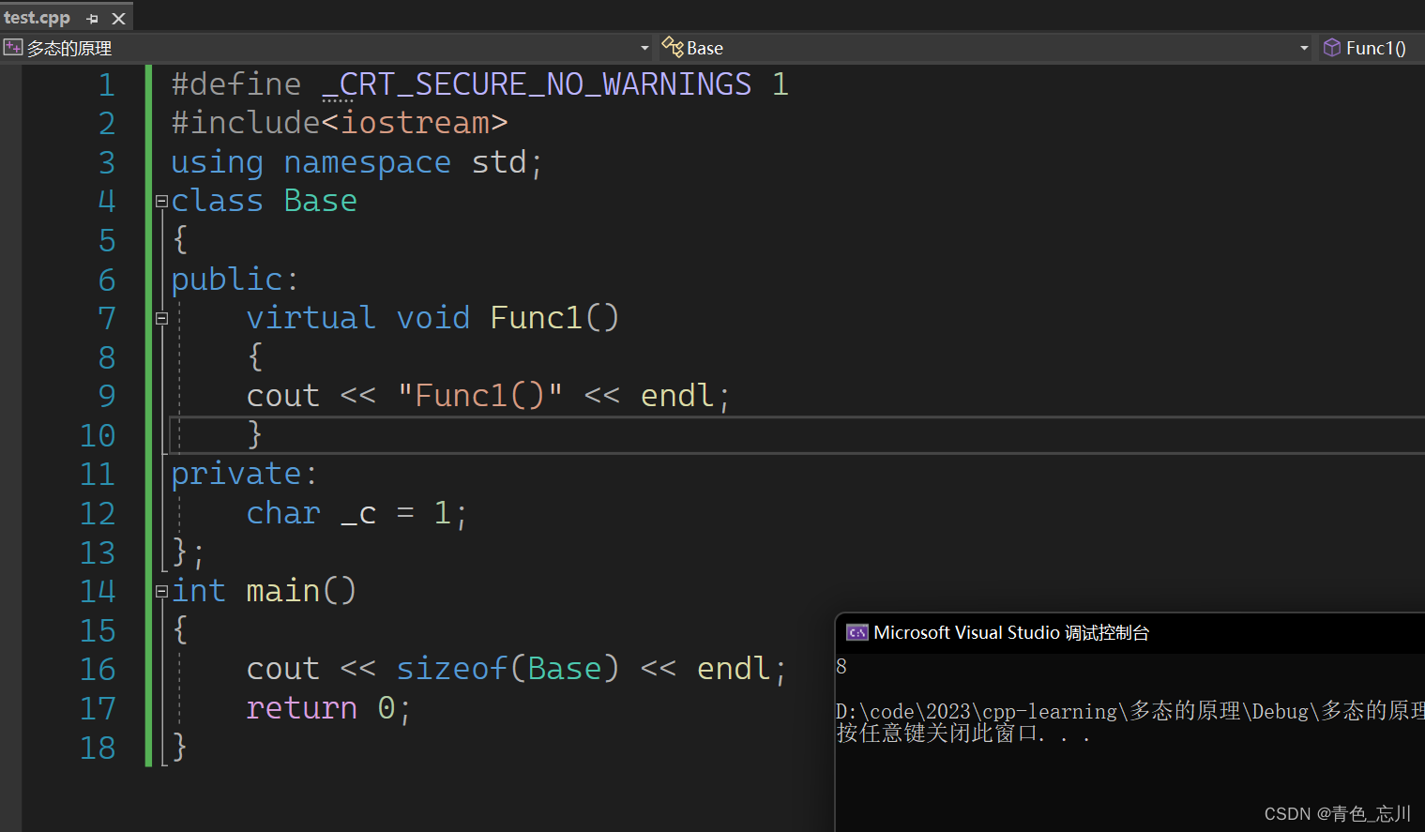1425x832 pixels.
Task: Click main() on line 14
Action: pyautogui.click(x=301, y=591)
